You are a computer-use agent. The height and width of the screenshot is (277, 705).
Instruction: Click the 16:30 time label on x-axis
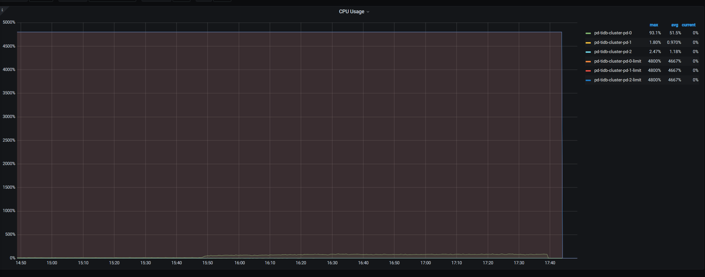click(x=332, y=263)
